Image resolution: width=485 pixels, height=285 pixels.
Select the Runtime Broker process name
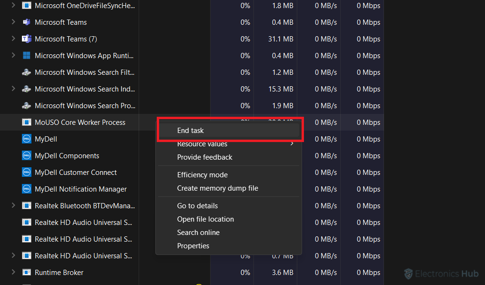(x=59, y=273)
